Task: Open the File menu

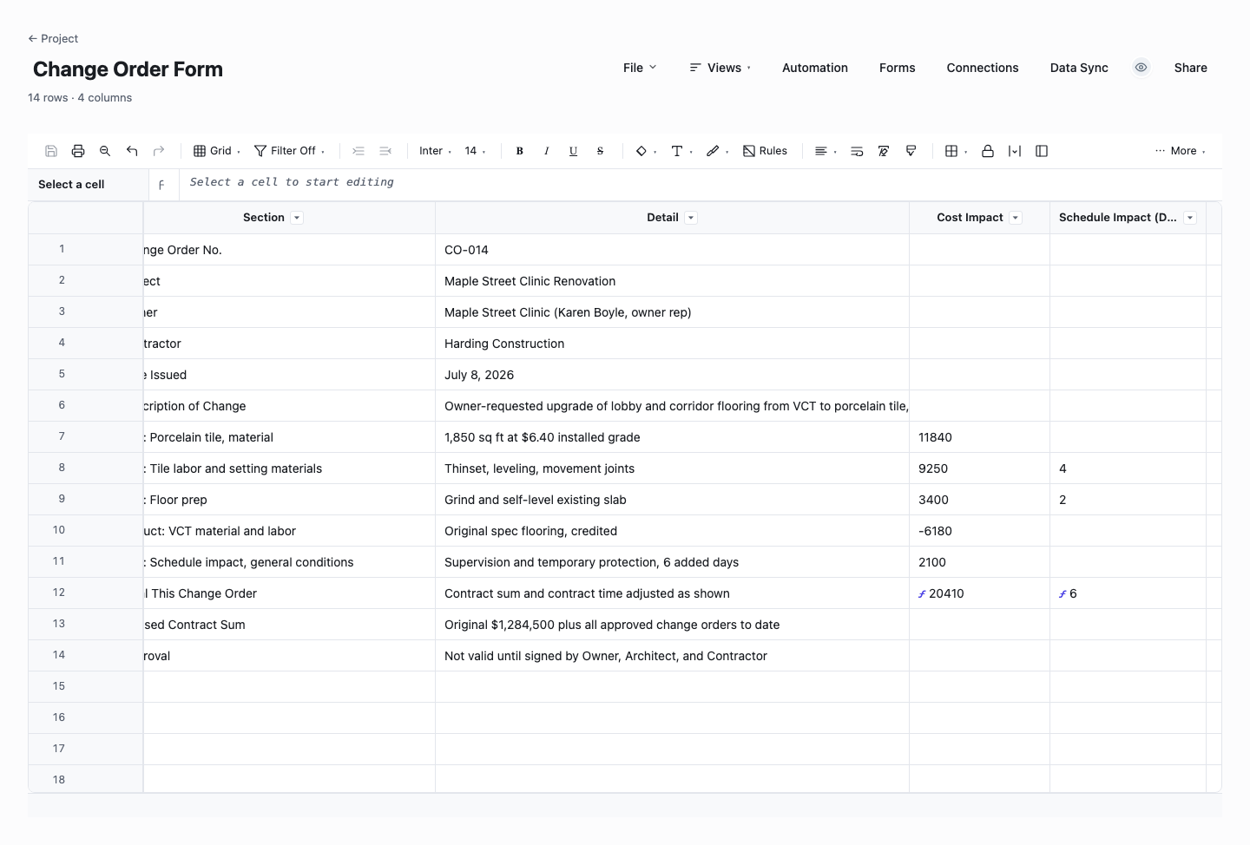Action: [640, 68]
